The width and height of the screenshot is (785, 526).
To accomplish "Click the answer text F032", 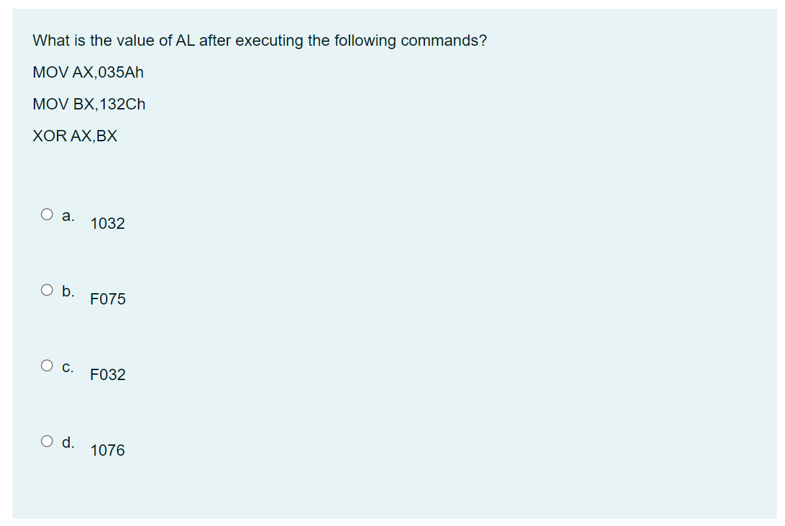I will [108, 375].
